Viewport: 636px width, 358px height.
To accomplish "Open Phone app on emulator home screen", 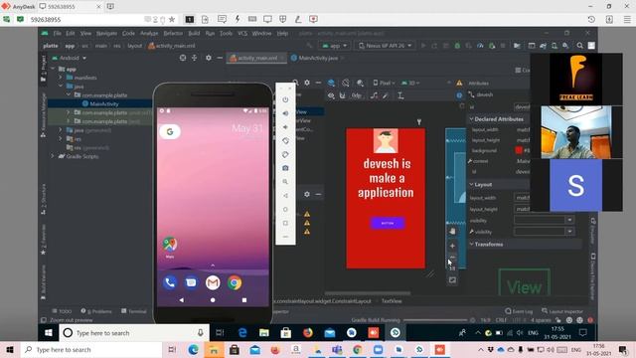I will tap(170, 282).
